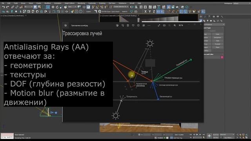The width and height of the screenshot is (251, 141).
Task: Toggle the 3D Snaps button
Action: coord(93,7)
